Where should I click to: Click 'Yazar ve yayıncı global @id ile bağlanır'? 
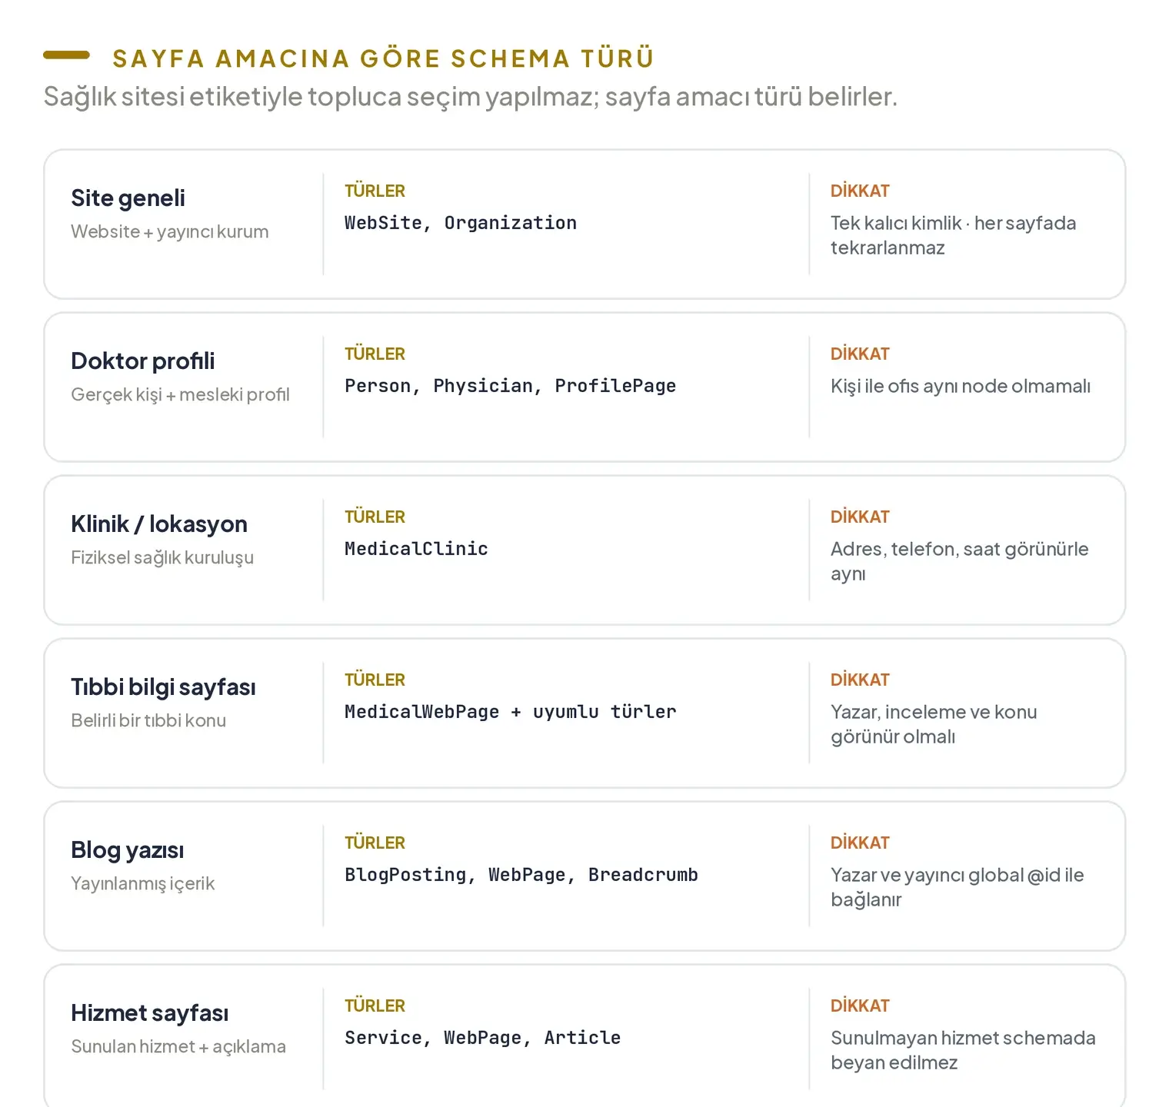958,887
